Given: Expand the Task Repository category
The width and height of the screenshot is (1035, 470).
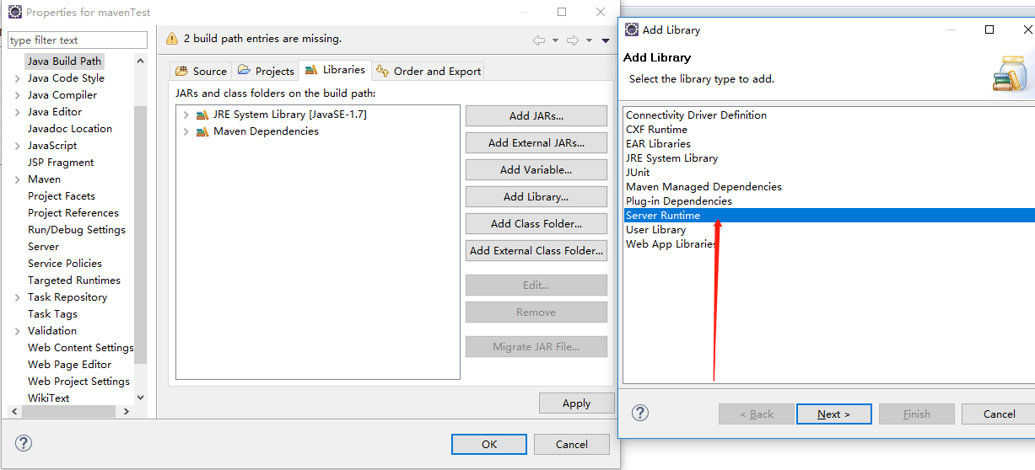Looking at the screenshot, I should pos(17,297).
